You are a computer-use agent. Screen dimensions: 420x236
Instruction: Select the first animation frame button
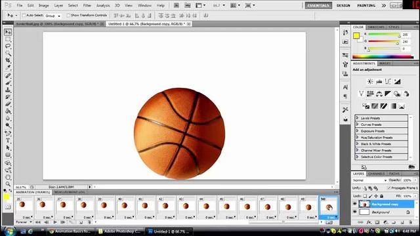pyautogui.click(x=38, y=222)
